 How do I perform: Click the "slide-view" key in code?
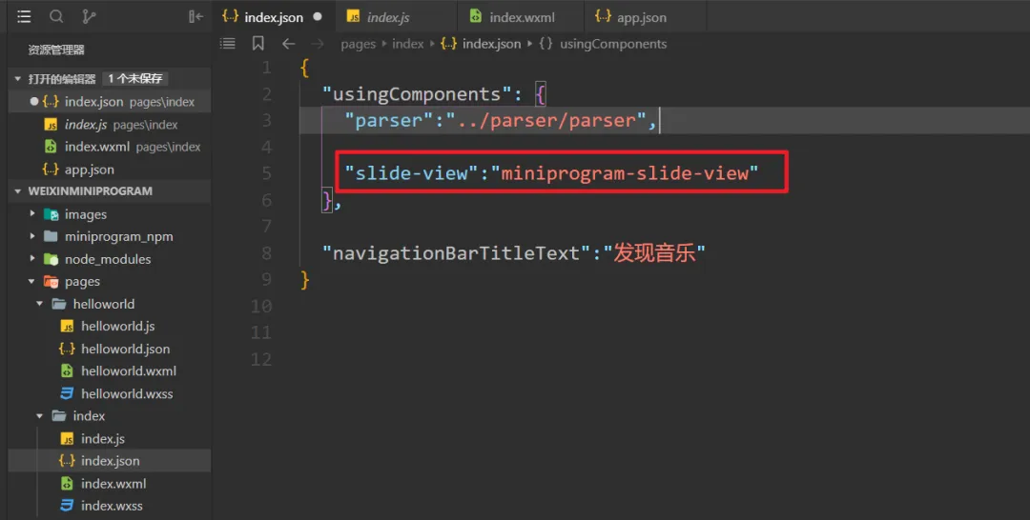(x=410, y=173)
